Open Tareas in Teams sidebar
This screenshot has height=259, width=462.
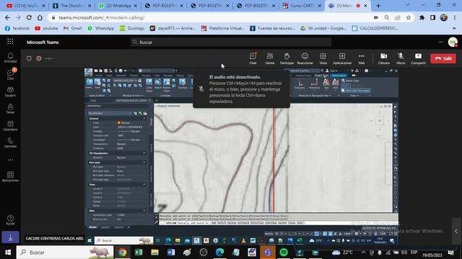[x=10, y=109]
